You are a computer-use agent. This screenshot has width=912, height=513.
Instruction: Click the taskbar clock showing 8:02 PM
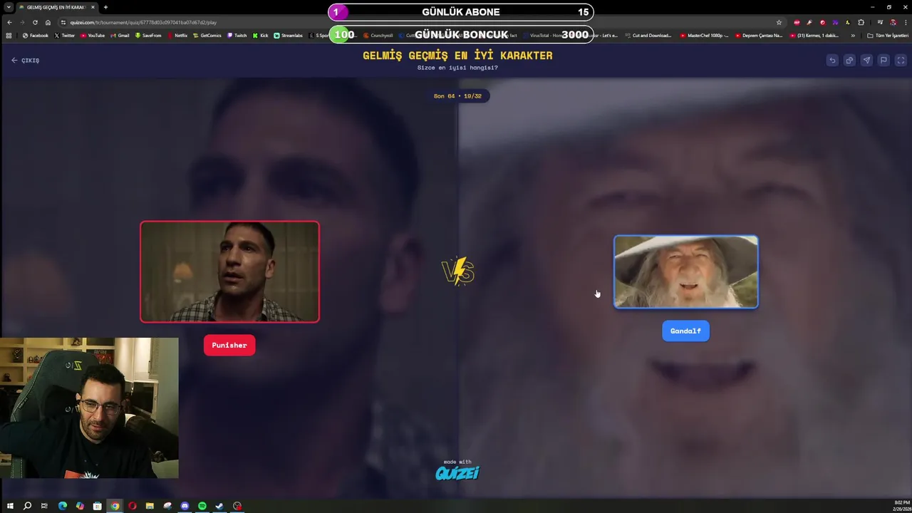coord(901,506)
